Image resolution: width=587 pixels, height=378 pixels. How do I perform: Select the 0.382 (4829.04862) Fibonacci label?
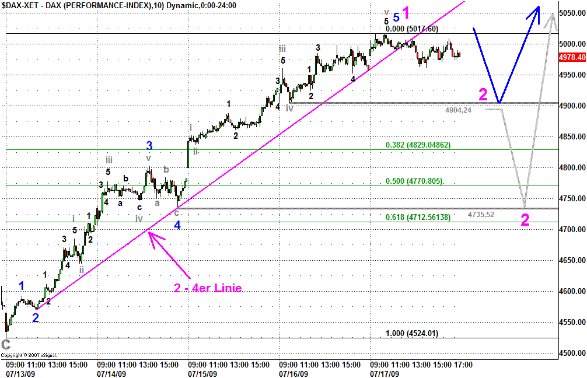(x=417, y=145)
